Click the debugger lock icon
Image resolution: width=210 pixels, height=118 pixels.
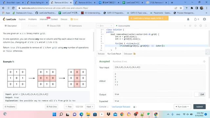(x=135, y=54)
